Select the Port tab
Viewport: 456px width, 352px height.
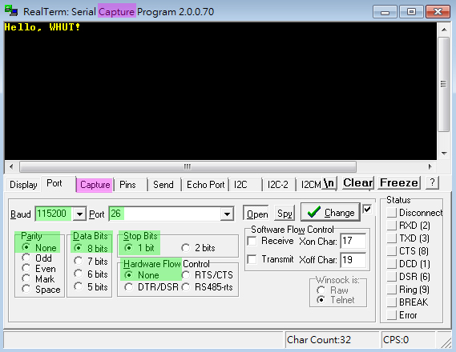point(54,183)
